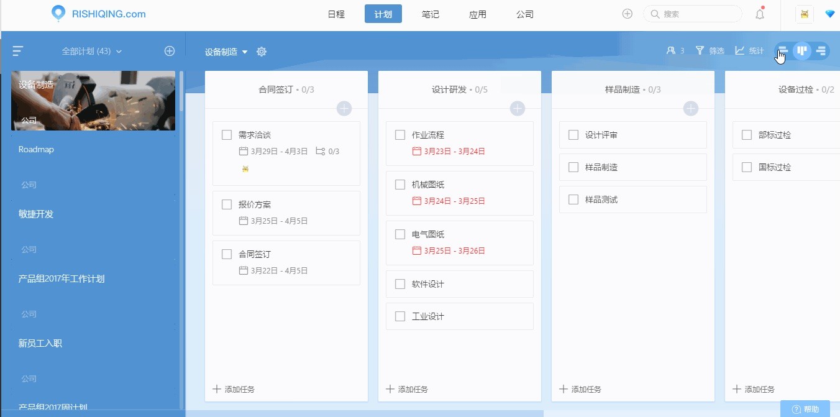Viewport: 840px width, 417px height.
Task: Check off the 电气图纸 task
Action: tap(400, 234)
